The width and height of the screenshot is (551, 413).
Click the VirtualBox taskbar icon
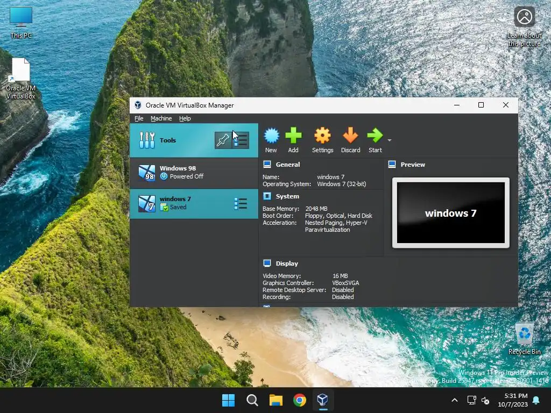(x=323, y=400)
